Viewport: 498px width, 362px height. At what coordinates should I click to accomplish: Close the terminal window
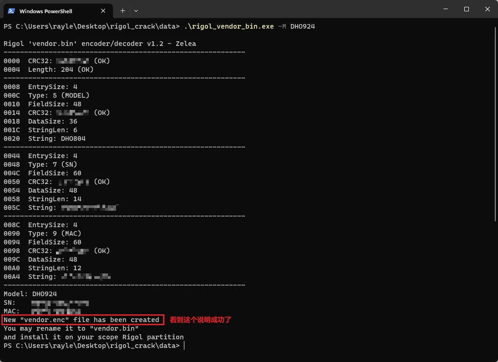point(487,9)
